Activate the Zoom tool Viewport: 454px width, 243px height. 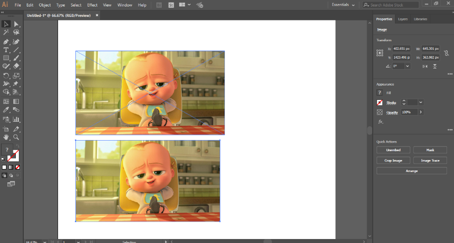coord(16,137)
